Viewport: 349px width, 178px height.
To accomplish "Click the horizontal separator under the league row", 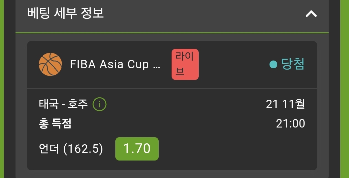I will point(172,88).
